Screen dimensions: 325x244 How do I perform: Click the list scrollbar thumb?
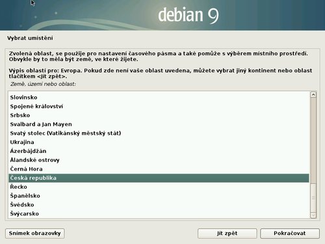(x=313, y=198)
